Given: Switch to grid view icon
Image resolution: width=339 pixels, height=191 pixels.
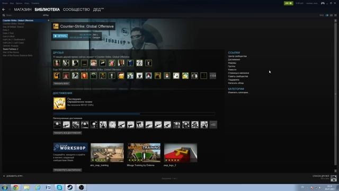Looking at the screenshot, I should click(x=335, y=15).
